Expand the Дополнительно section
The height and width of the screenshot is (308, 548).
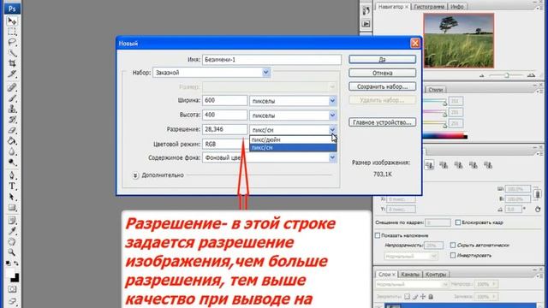(x=135, y=175)
